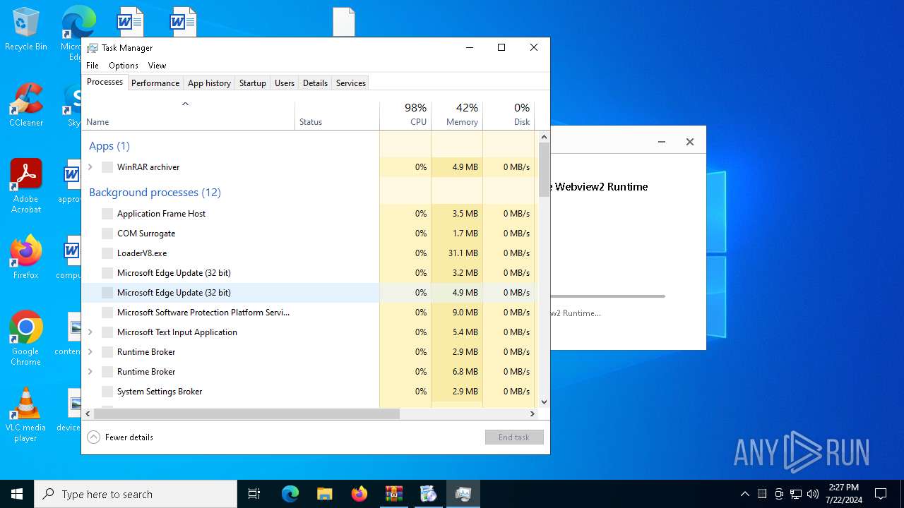Open network settings tray icon
904x508 pixels.
[x=796, y=494]
